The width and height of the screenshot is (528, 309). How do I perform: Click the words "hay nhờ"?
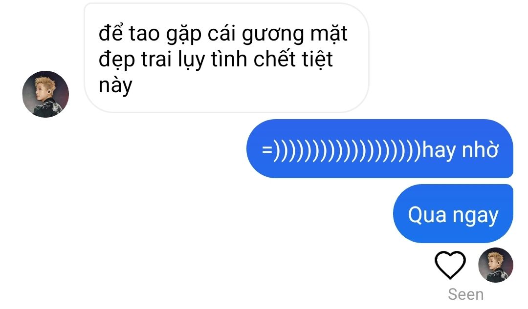coord(461,149)
